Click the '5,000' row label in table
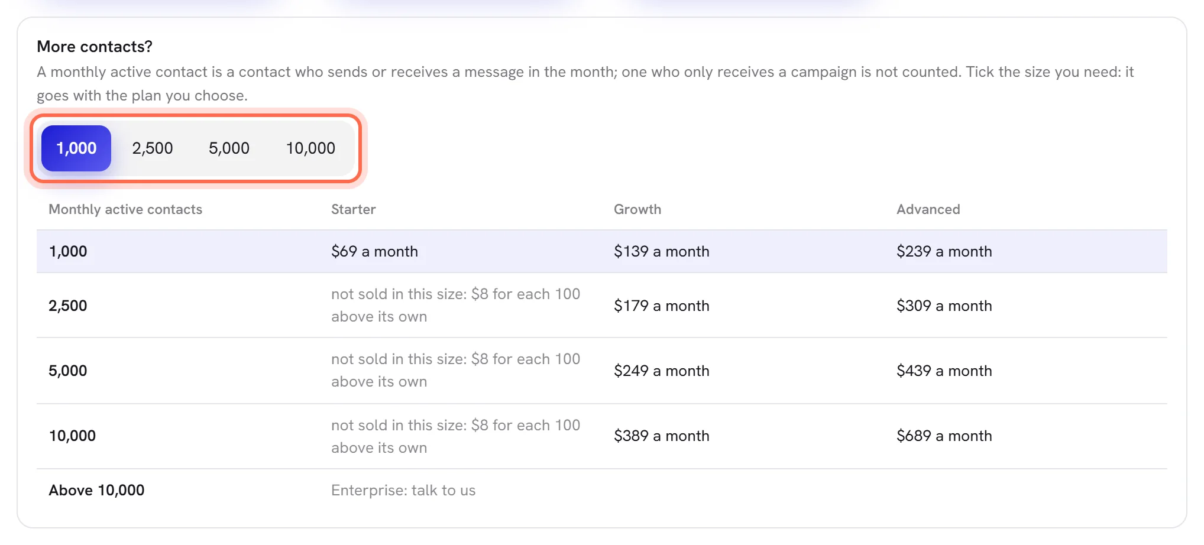The width and height of the screenshot is (1204, 545). (68, 371)
